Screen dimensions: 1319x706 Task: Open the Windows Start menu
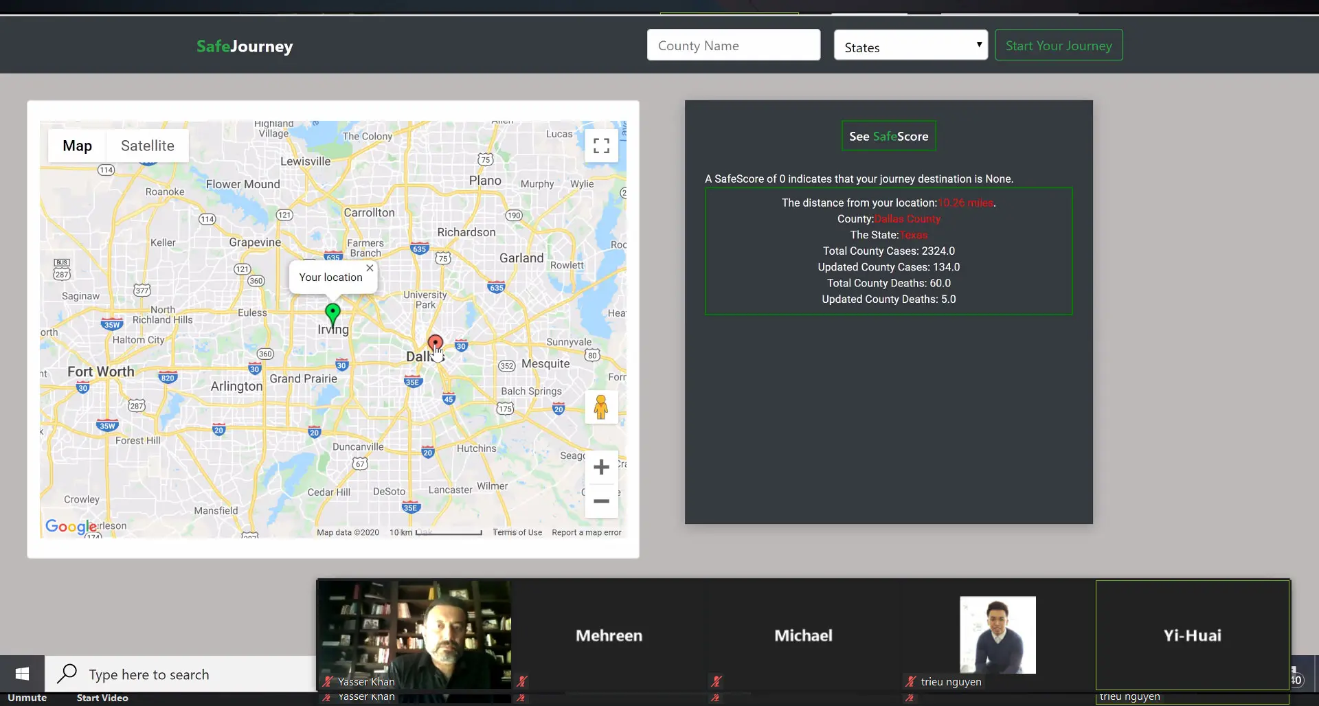coord(22,674)
